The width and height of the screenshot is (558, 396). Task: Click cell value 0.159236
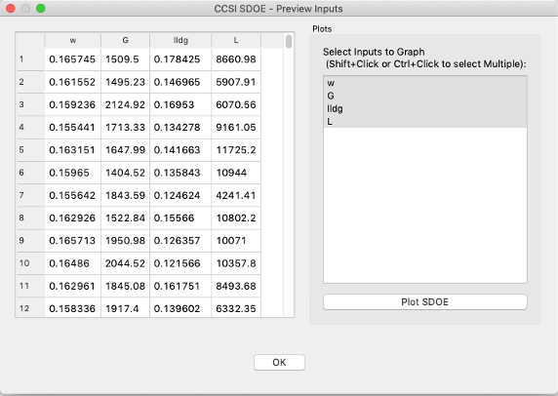click(72, 104)
